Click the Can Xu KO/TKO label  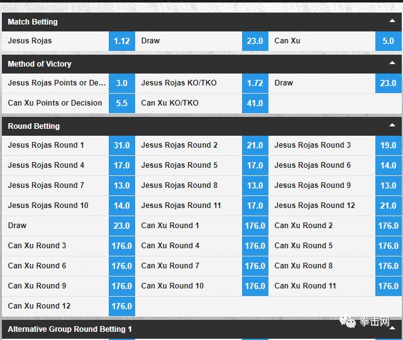[170, 103]
